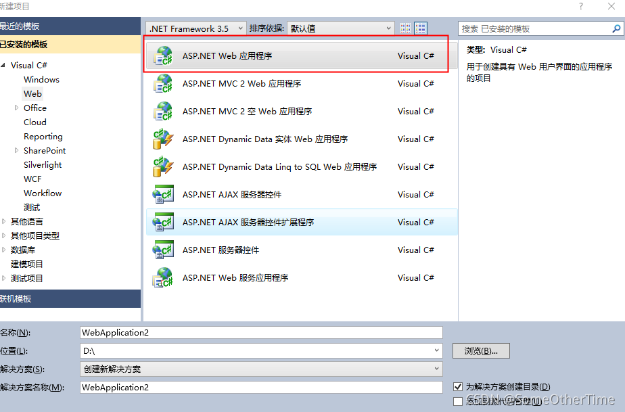Select Windows under Visual C#
The image size is (625, 412).
click(41, 79)
